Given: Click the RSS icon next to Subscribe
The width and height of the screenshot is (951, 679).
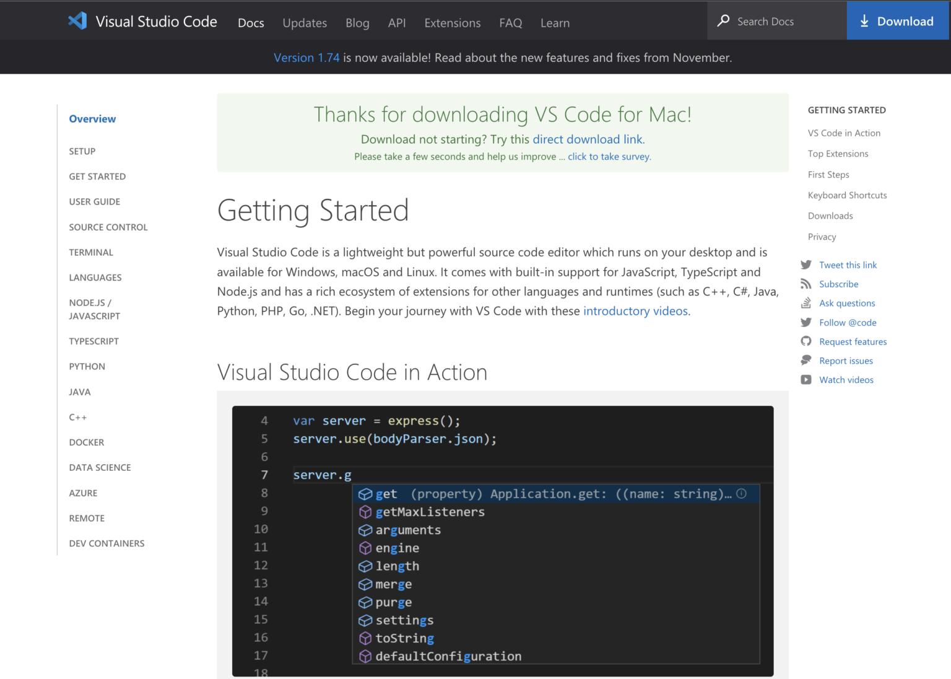Looking at the screenshot, I should click(x=806, y=284).
